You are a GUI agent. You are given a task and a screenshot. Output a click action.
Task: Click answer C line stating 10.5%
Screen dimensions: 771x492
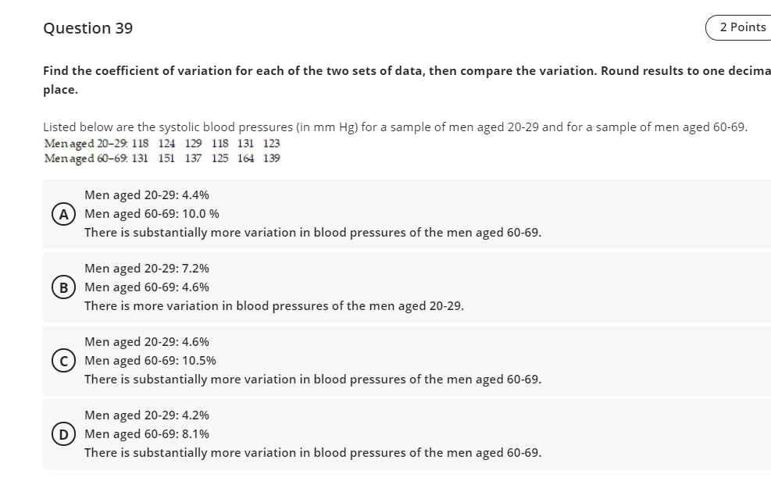pos(150,361)
